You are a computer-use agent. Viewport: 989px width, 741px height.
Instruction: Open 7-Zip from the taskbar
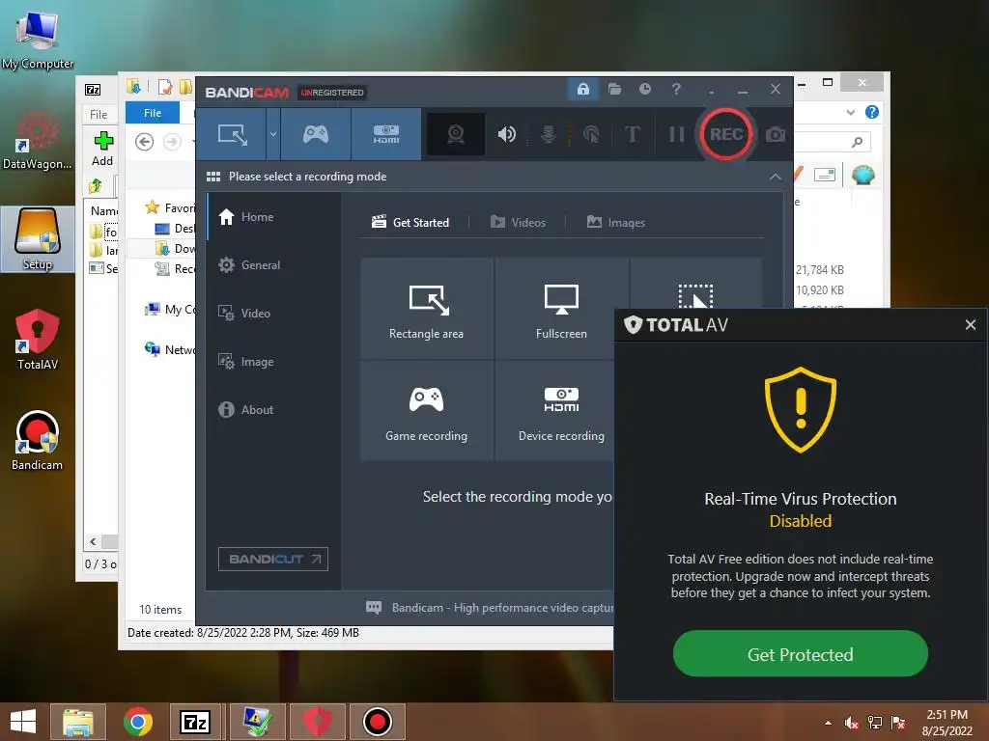click(195, 722)
